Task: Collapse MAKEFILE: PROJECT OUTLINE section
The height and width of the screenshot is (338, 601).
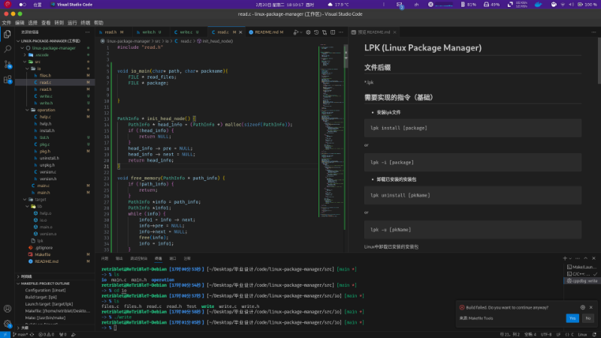Action: click(18, 284)
